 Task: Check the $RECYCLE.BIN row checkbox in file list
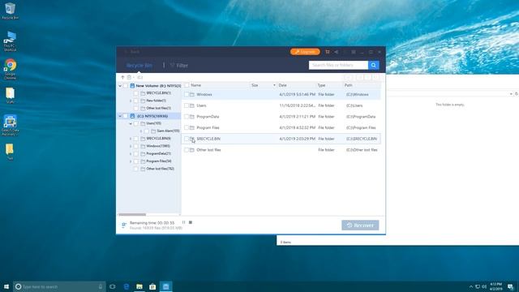click(187, 139)
